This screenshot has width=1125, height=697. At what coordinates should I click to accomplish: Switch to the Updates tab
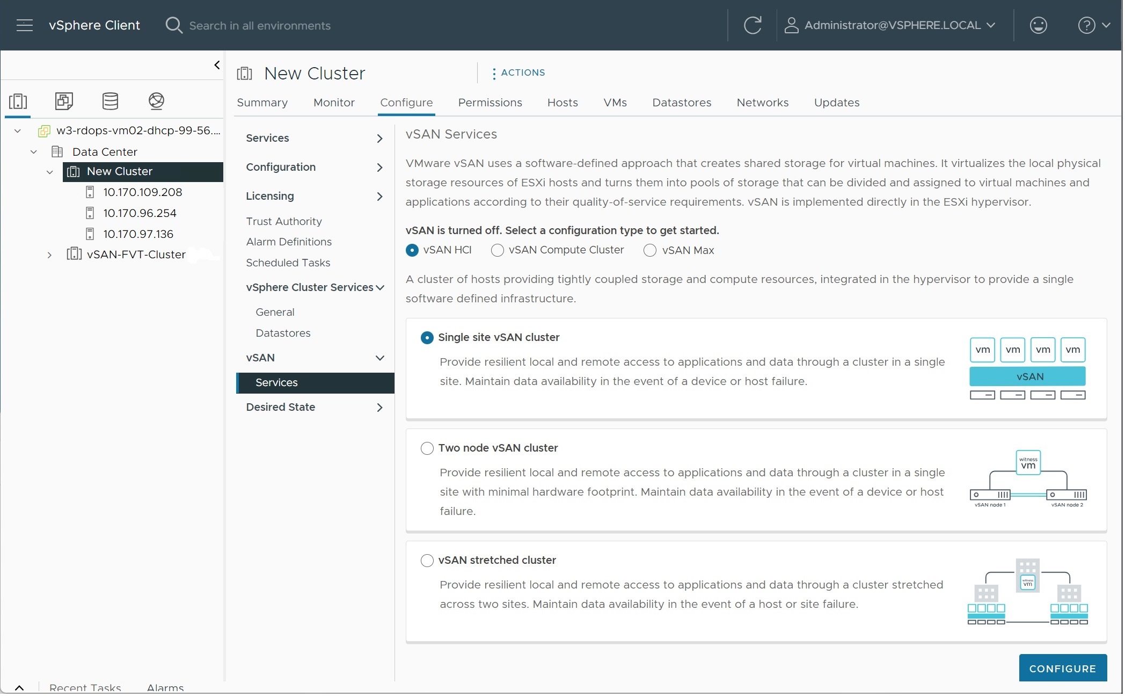coord(836,102)
